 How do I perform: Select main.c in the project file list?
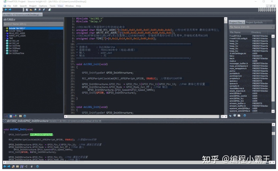coord(233,61)
